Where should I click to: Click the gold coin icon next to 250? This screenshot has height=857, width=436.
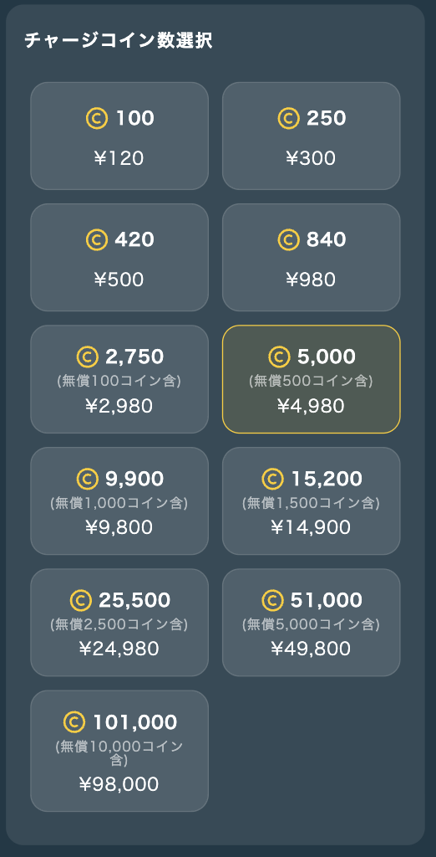(289, 119)
